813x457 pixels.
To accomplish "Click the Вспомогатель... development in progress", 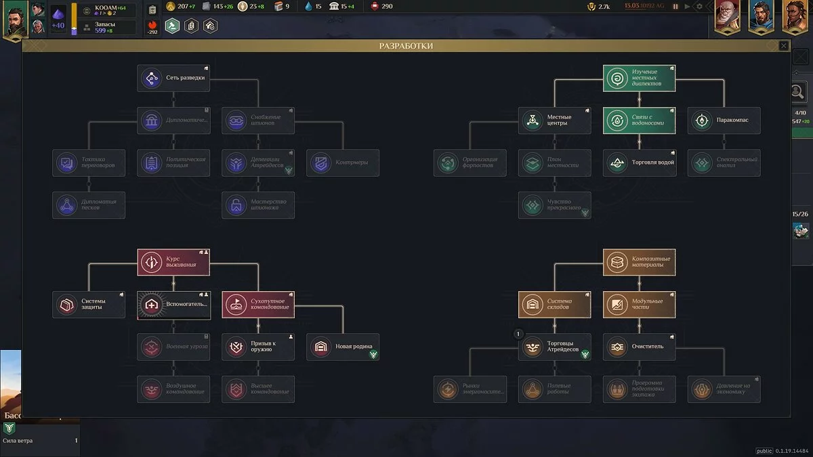I will pyautogui.click(x=173, y=305).
